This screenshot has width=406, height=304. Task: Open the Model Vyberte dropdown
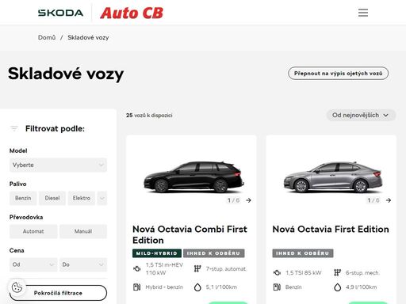[58, 165]
